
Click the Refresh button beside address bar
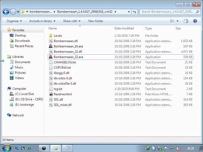pos(134,12)
